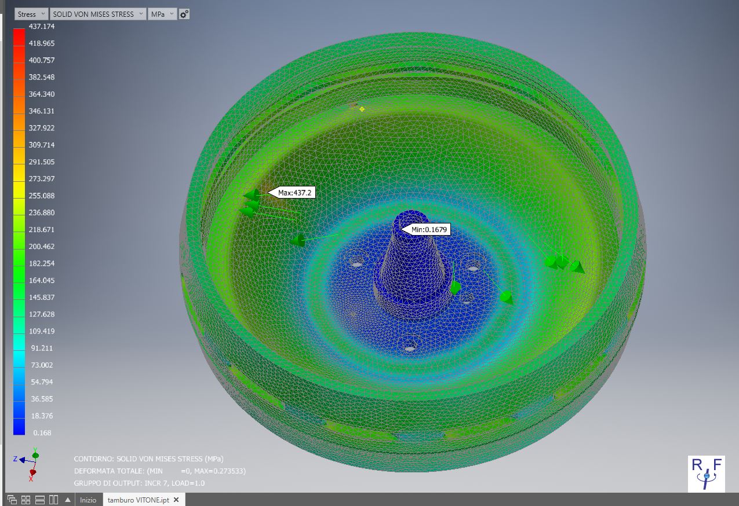Click the cascade windows icon

coord(12,500)
